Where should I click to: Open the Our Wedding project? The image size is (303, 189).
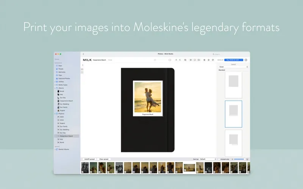click(x=64, y=130)
